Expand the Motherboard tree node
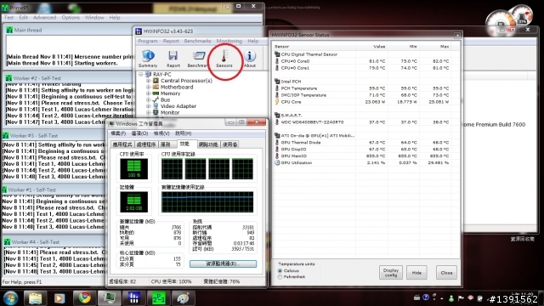 [149, 87]
